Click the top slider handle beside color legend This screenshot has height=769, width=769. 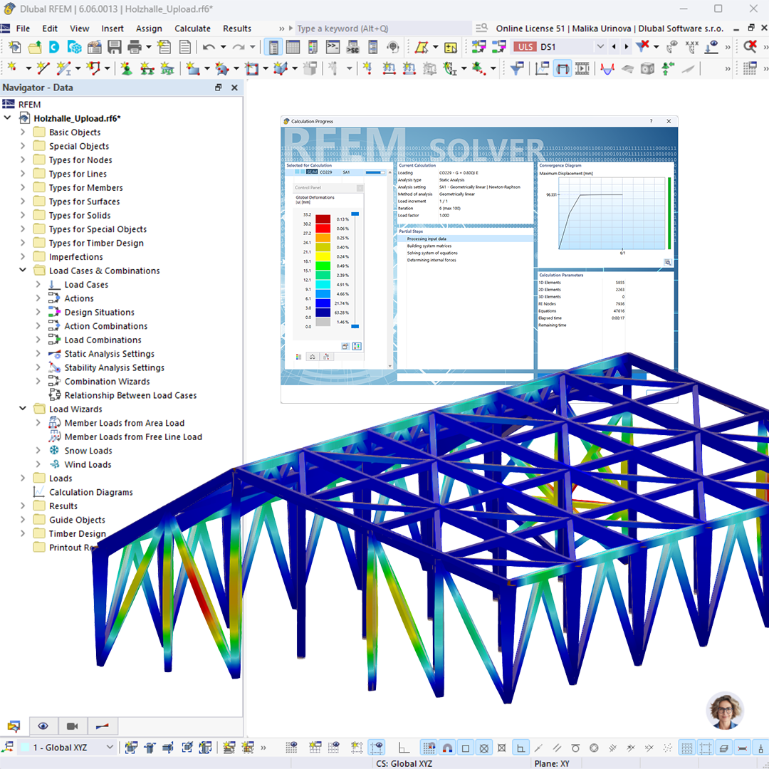(355, 214)
